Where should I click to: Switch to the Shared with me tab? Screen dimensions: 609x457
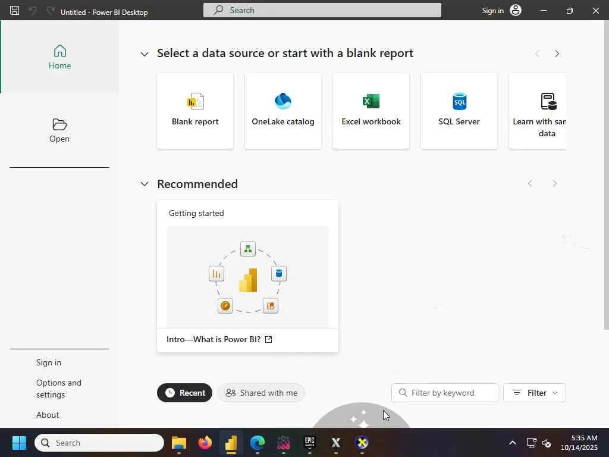pyautogui.click(x=261, y=393)
